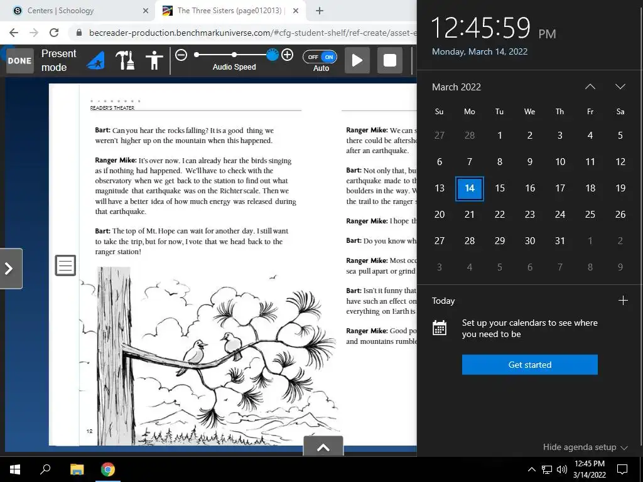Open a new browser tab
643x482 pixels.
[320, 11]
